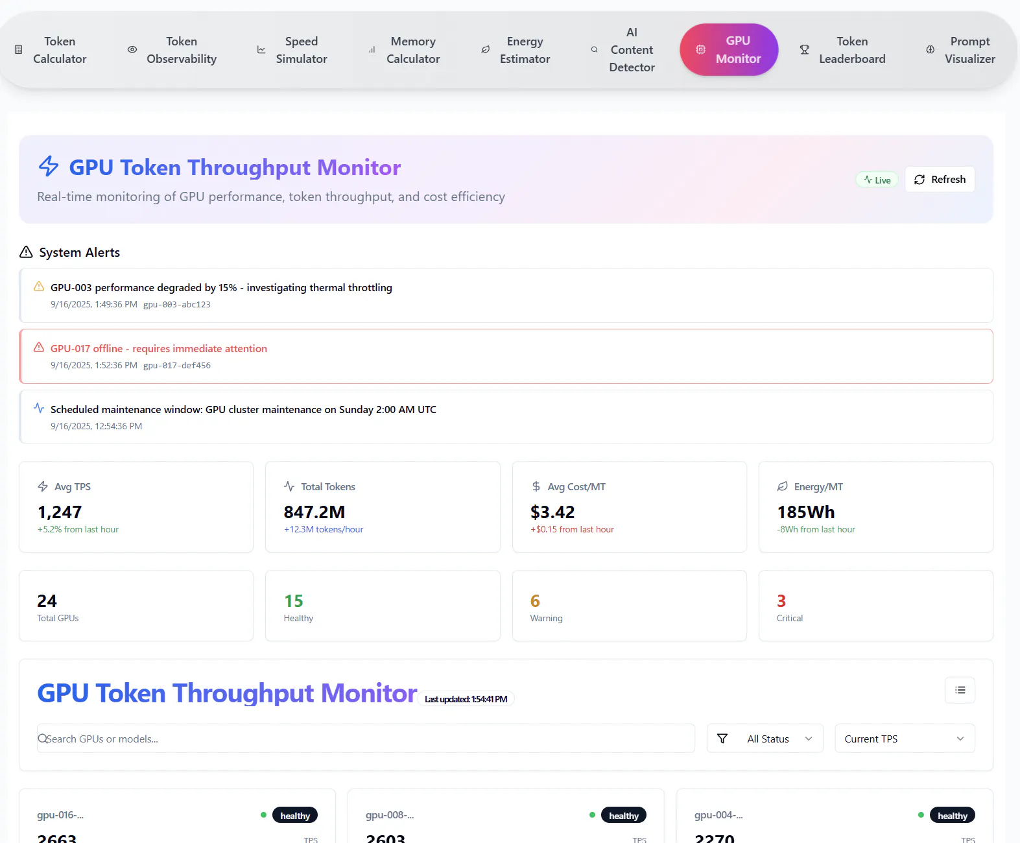The width and height of the screenshot is (1020, 843).
Task: Open the gpu-016 card
Action: click(178, 817)
